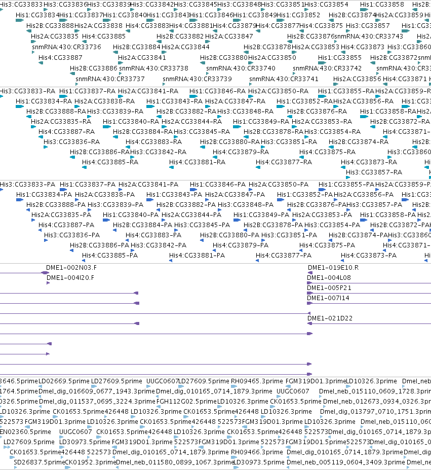Click EST Dmel_dig_011537_0695_3224.3prime
Image resolution: width=431 pixels, height=470 pixels.
point(97,402)
